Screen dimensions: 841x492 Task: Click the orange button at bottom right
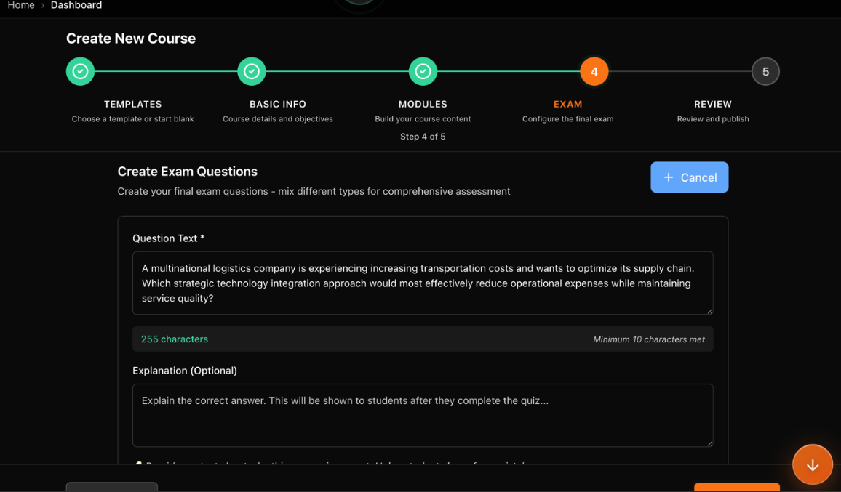[736, 488]
